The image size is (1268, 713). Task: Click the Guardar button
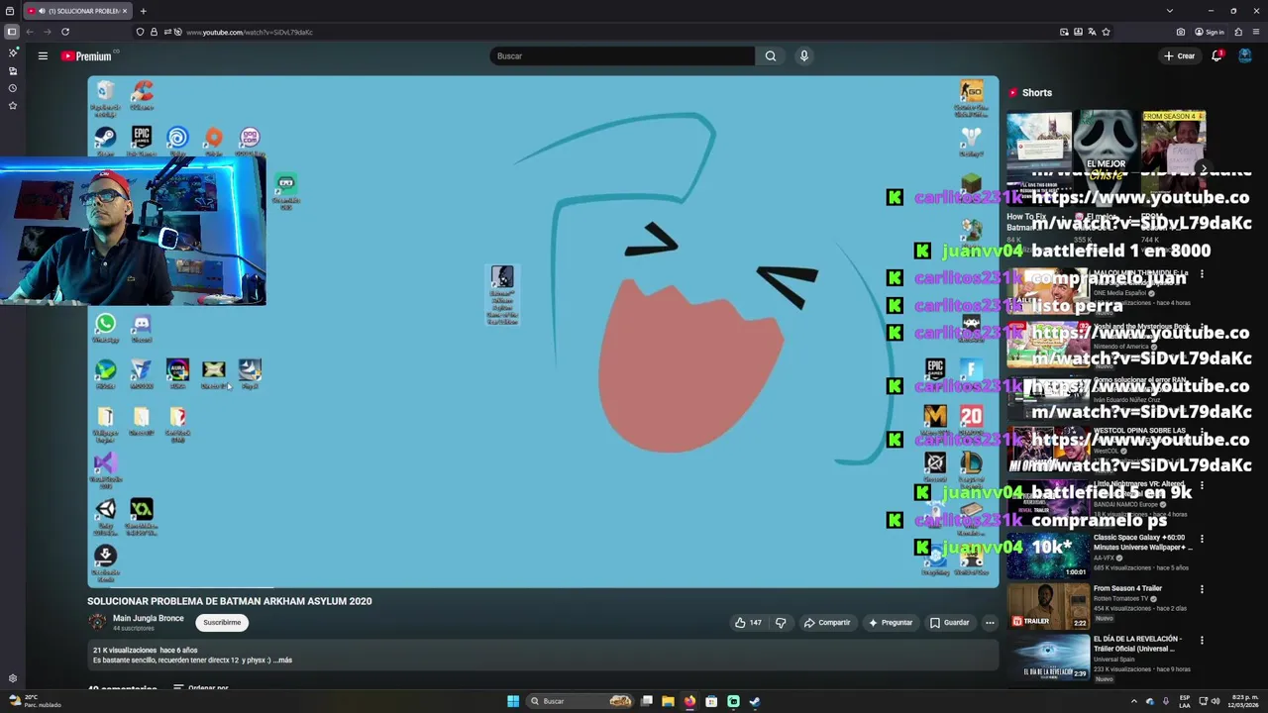950,623
